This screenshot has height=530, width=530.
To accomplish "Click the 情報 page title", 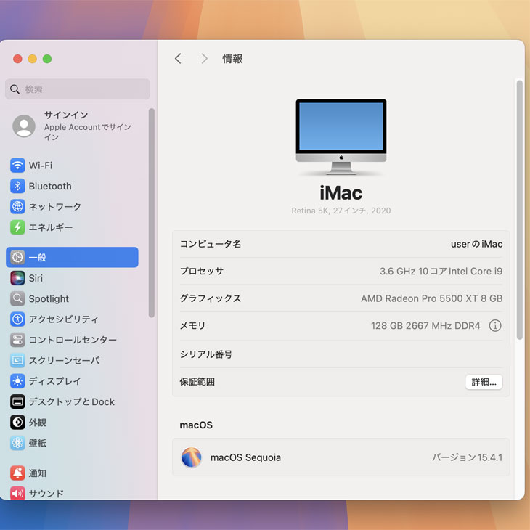I will coord(232,59).
